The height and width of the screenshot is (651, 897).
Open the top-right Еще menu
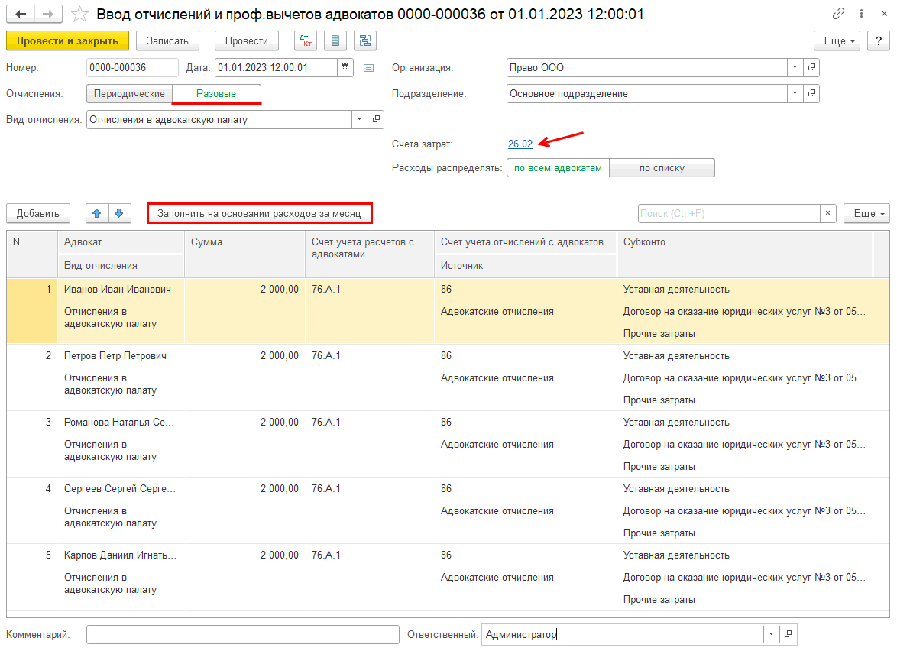point(838,40)
